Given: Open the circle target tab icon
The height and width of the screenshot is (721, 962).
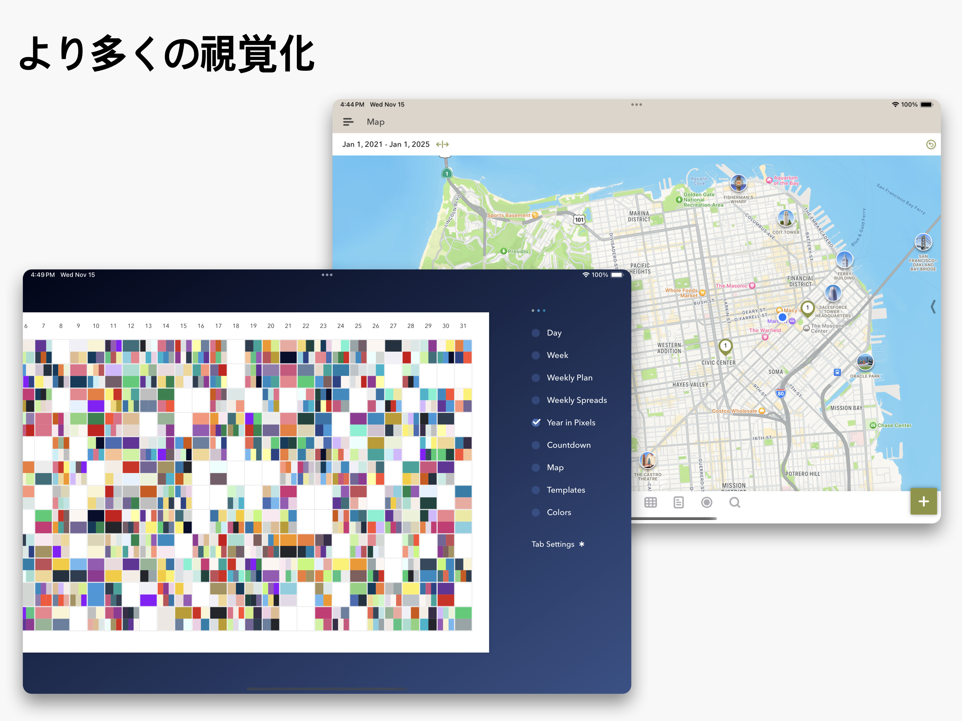Looking at the screenshot, I should (707, 503).
